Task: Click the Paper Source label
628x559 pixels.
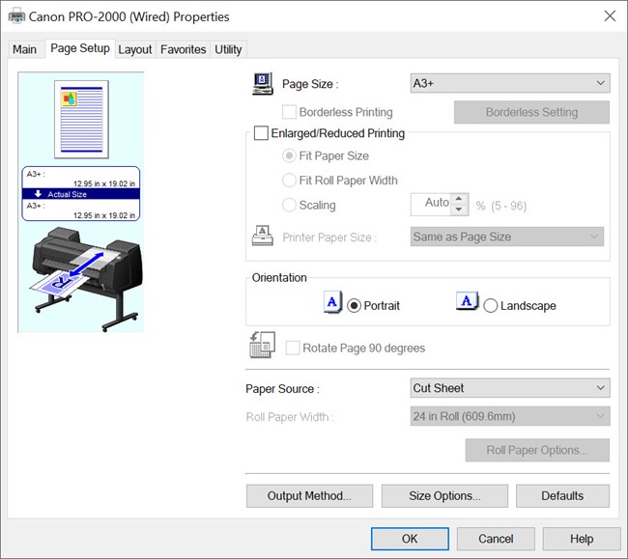Action: point(282,389)
